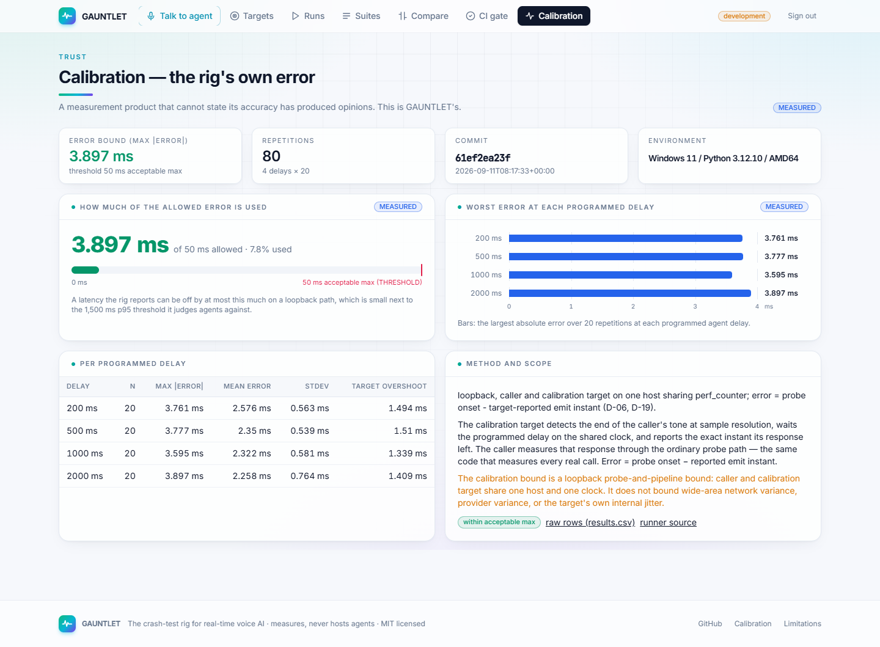The image size is (880, 647).
Task: Click MEASURED badge in allowed error card
Action: click(398, 207)
